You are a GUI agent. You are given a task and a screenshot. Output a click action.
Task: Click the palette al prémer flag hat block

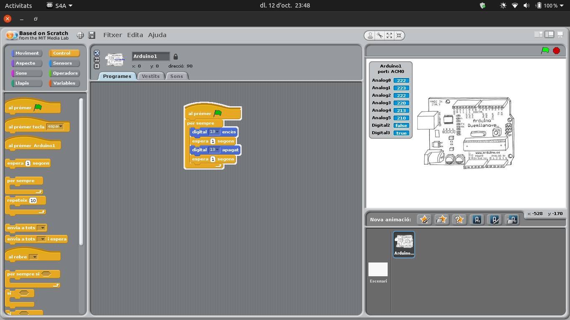(x=33, y=107)
